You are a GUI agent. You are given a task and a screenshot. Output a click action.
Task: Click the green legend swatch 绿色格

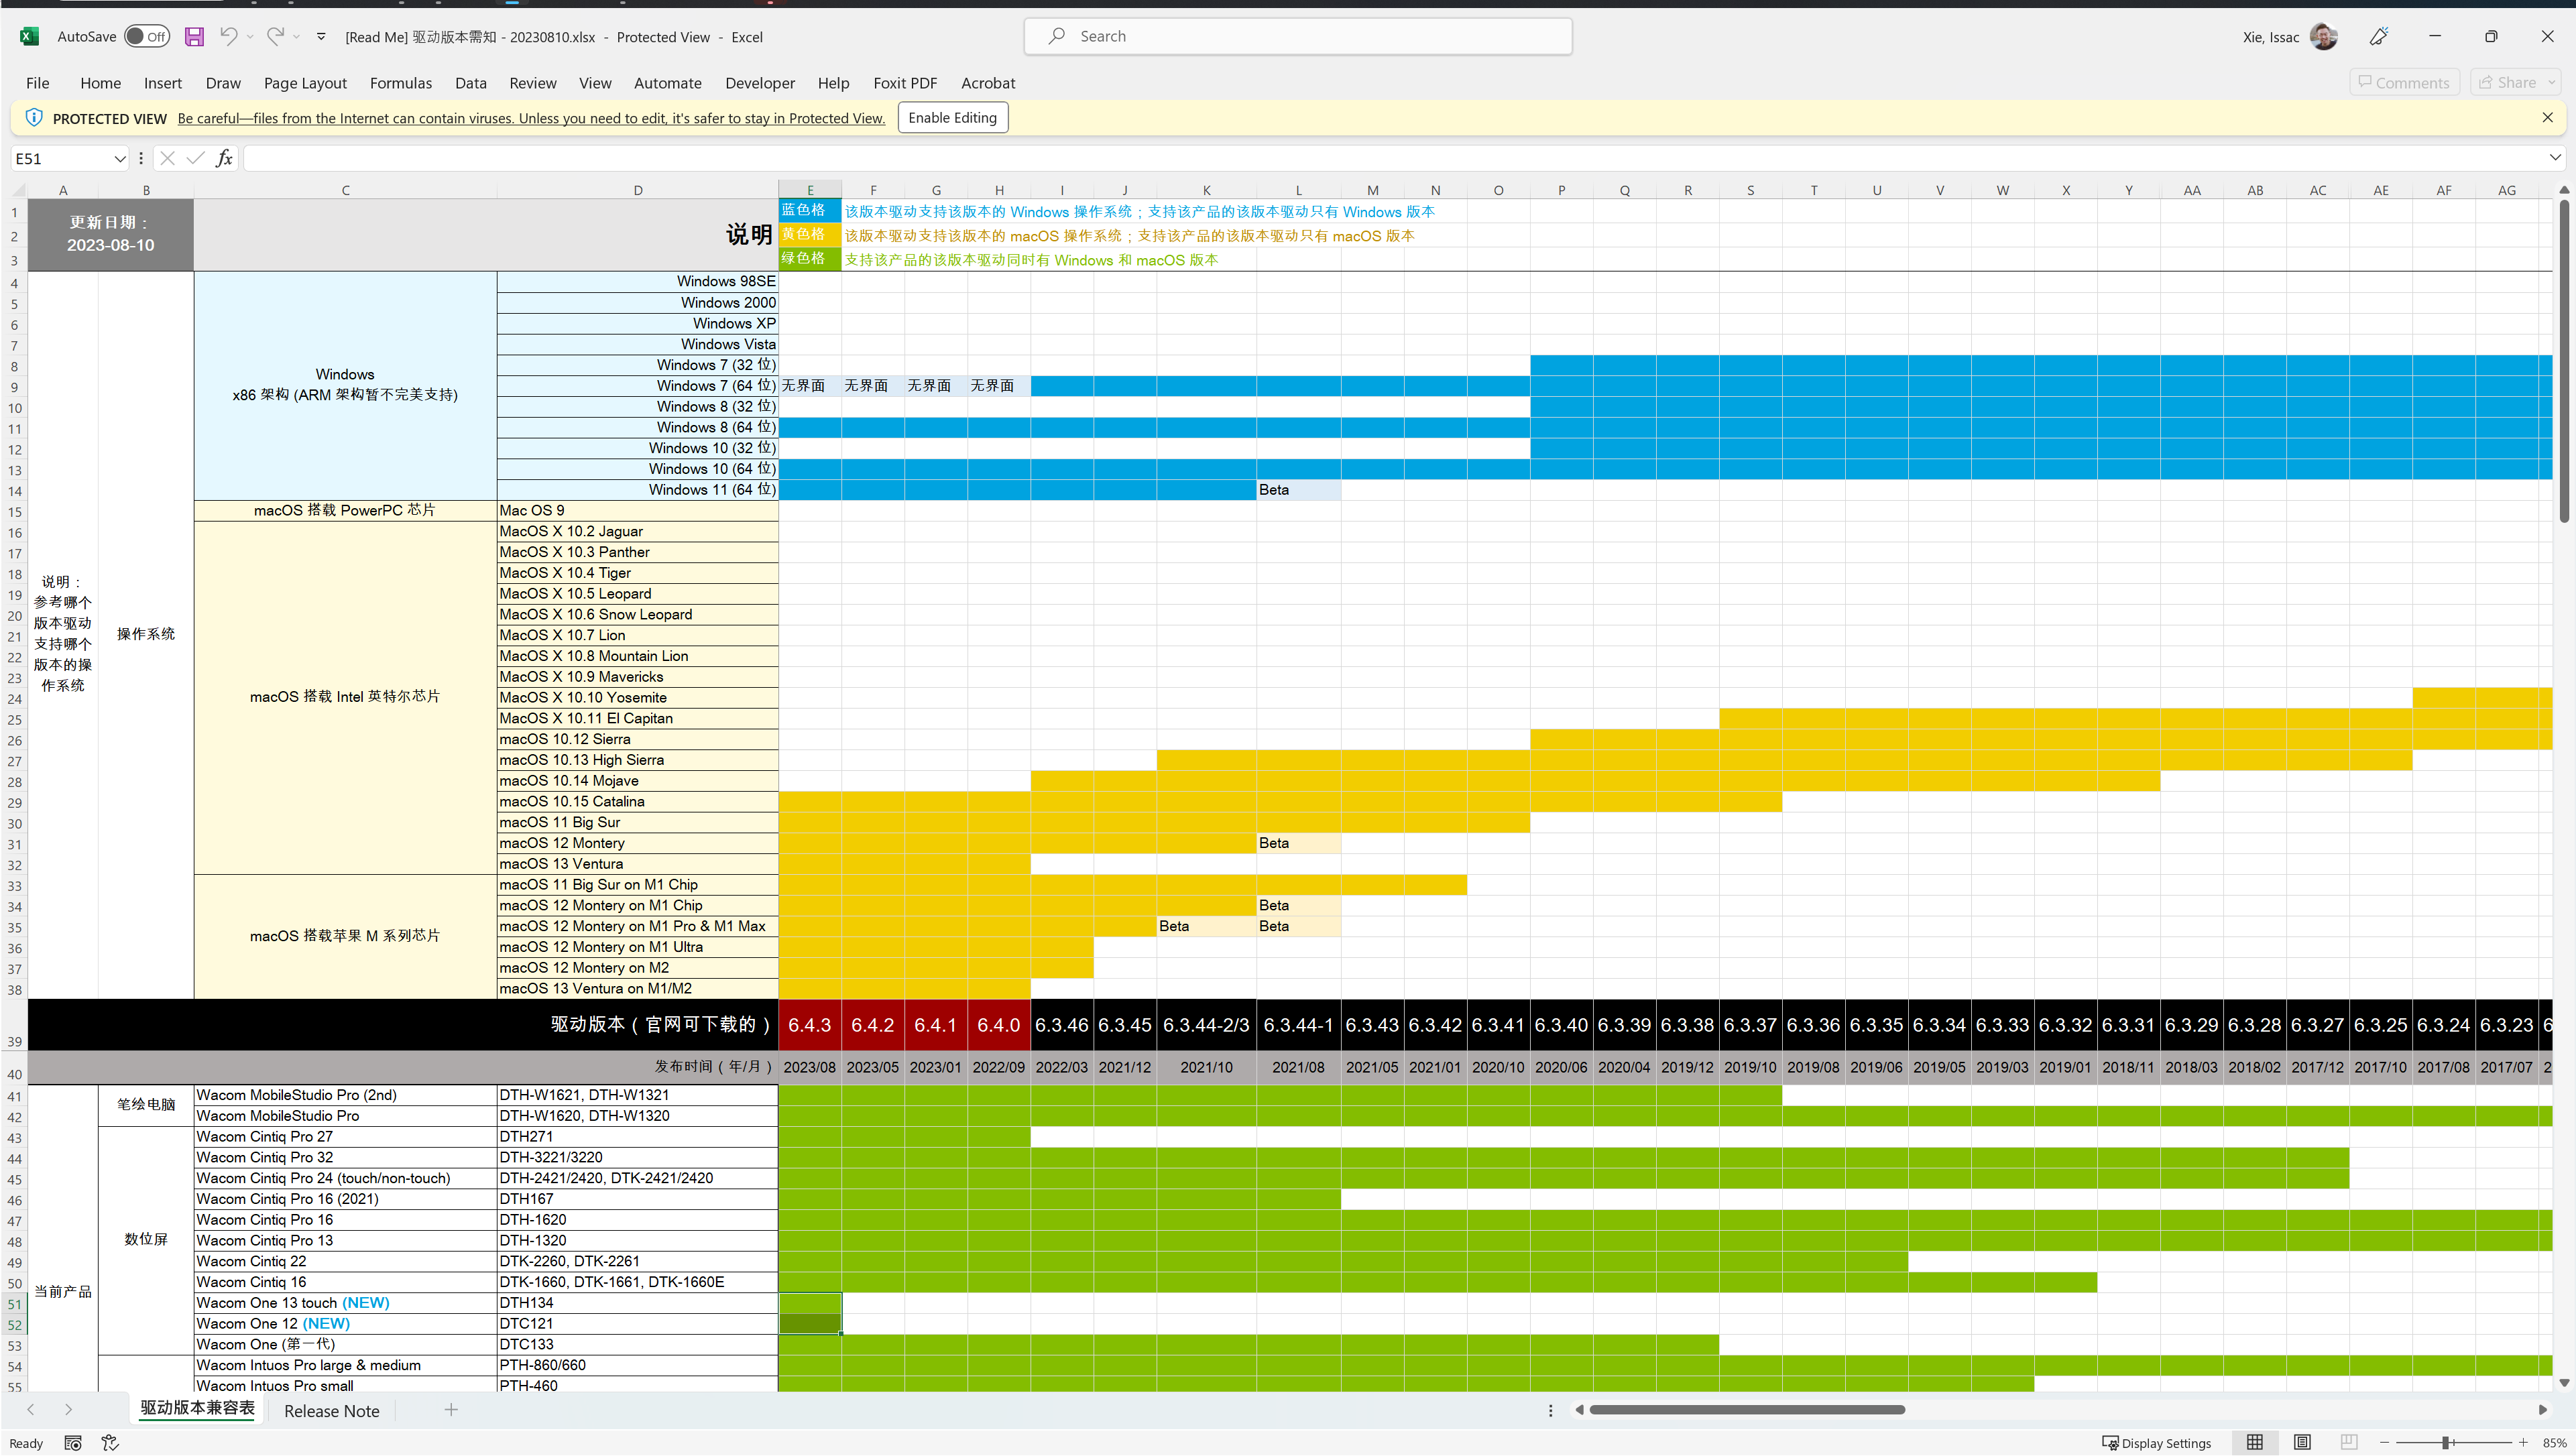(x=810, y=258)
